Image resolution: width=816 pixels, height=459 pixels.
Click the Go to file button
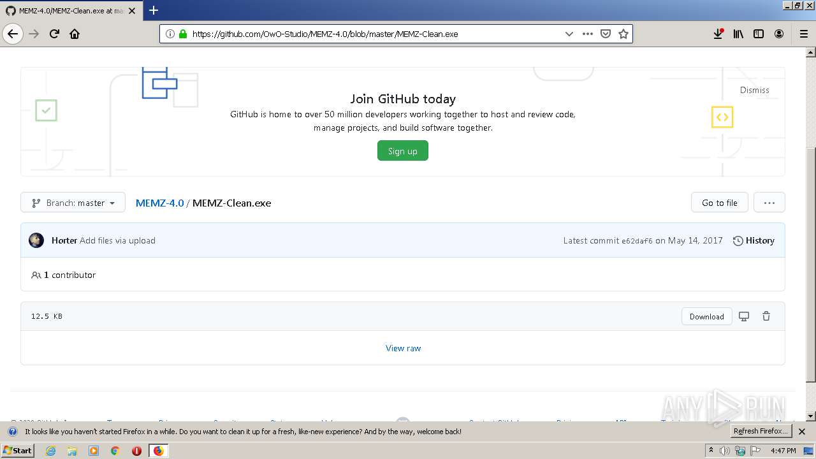click(720, 203)
